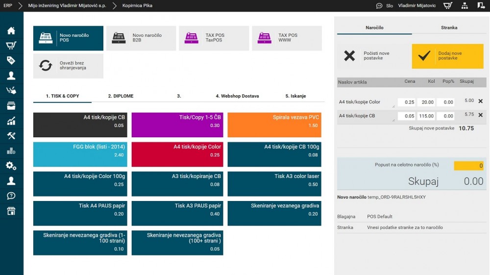Select the Stranka tab in order panel
This screenshot has width=490, height=275.
click(449, 27)
